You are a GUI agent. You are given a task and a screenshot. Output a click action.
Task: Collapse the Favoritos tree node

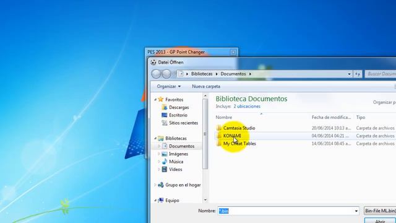155,100
